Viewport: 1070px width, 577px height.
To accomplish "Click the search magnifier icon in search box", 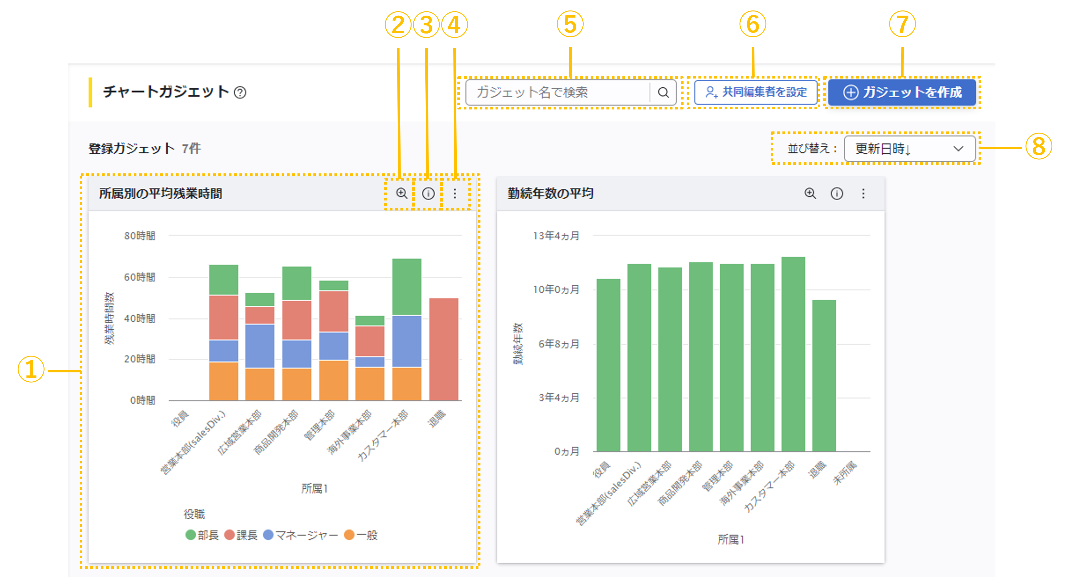I will [663, 93].
